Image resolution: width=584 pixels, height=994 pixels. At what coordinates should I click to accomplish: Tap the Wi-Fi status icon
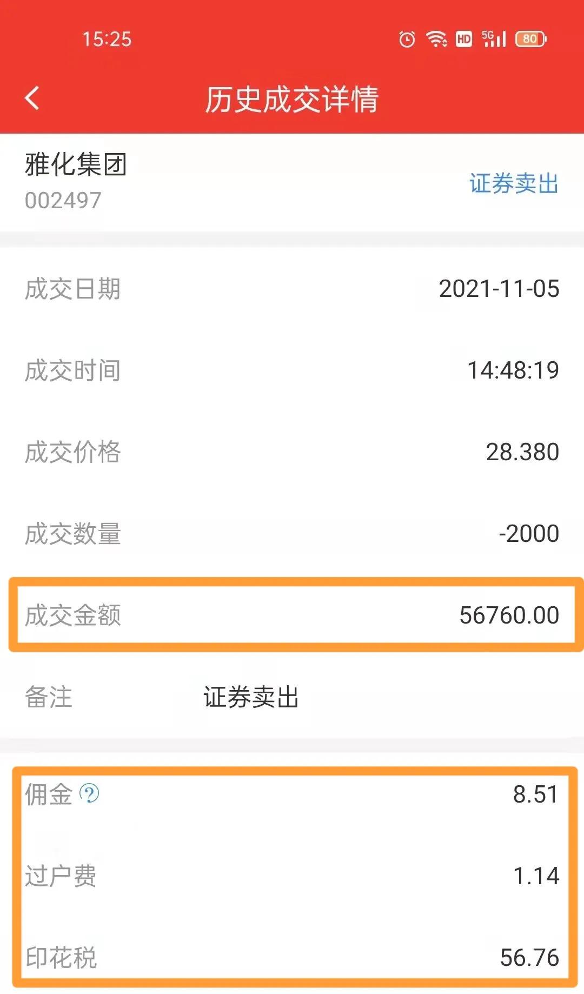coord(436,39)
